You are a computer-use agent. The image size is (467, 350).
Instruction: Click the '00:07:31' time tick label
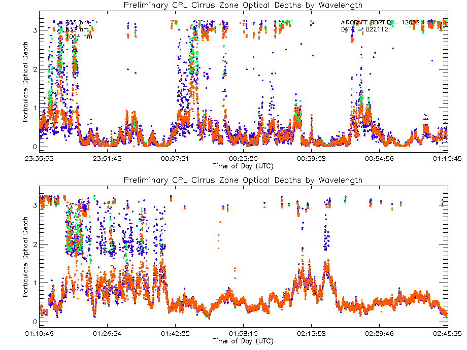[x=175, y=159]
